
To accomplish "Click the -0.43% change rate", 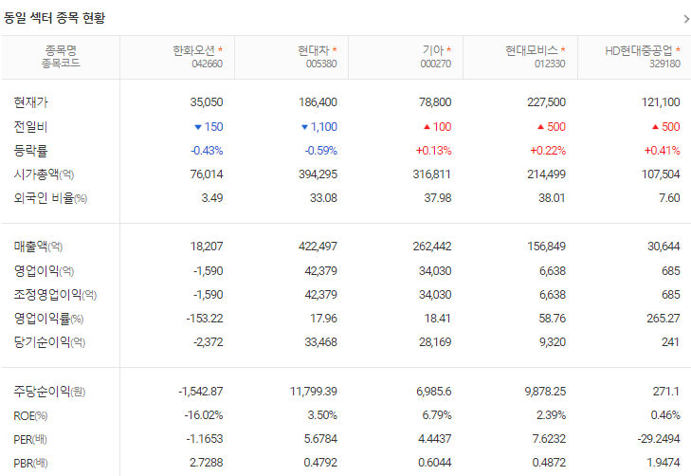I will click(x=207, y=151).
